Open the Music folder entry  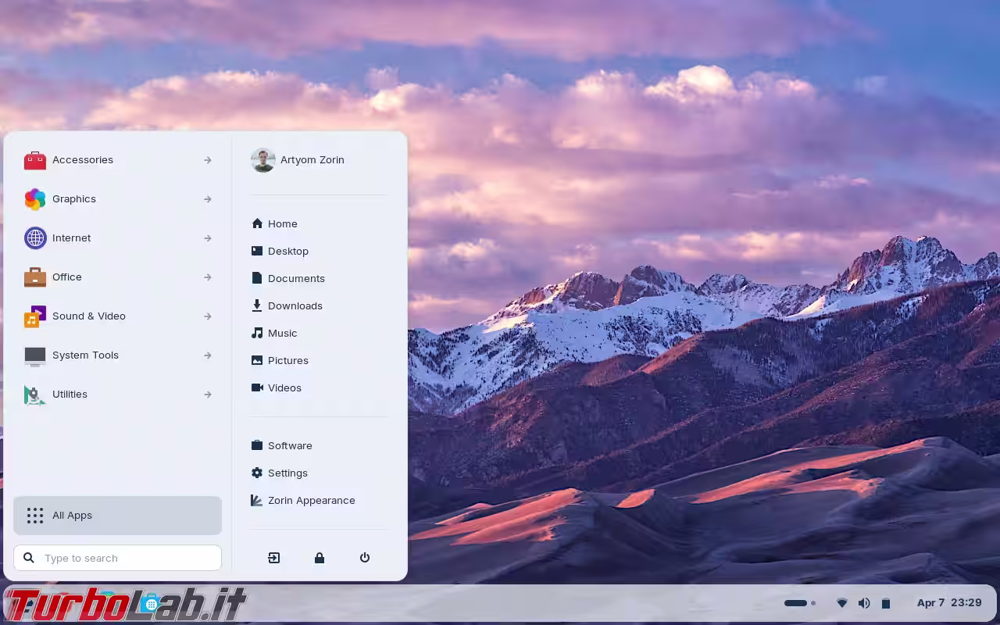coord(319,333)
